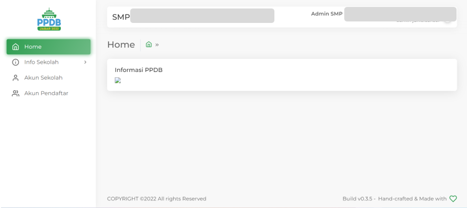Open the Info Sekolah menu label
Viewport: 467px width, 208px height.
(x=41, y=62)
